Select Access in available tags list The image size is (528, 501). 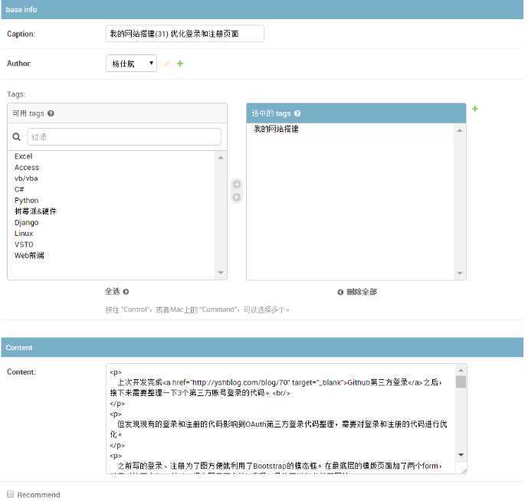click(x=27, y=167)
